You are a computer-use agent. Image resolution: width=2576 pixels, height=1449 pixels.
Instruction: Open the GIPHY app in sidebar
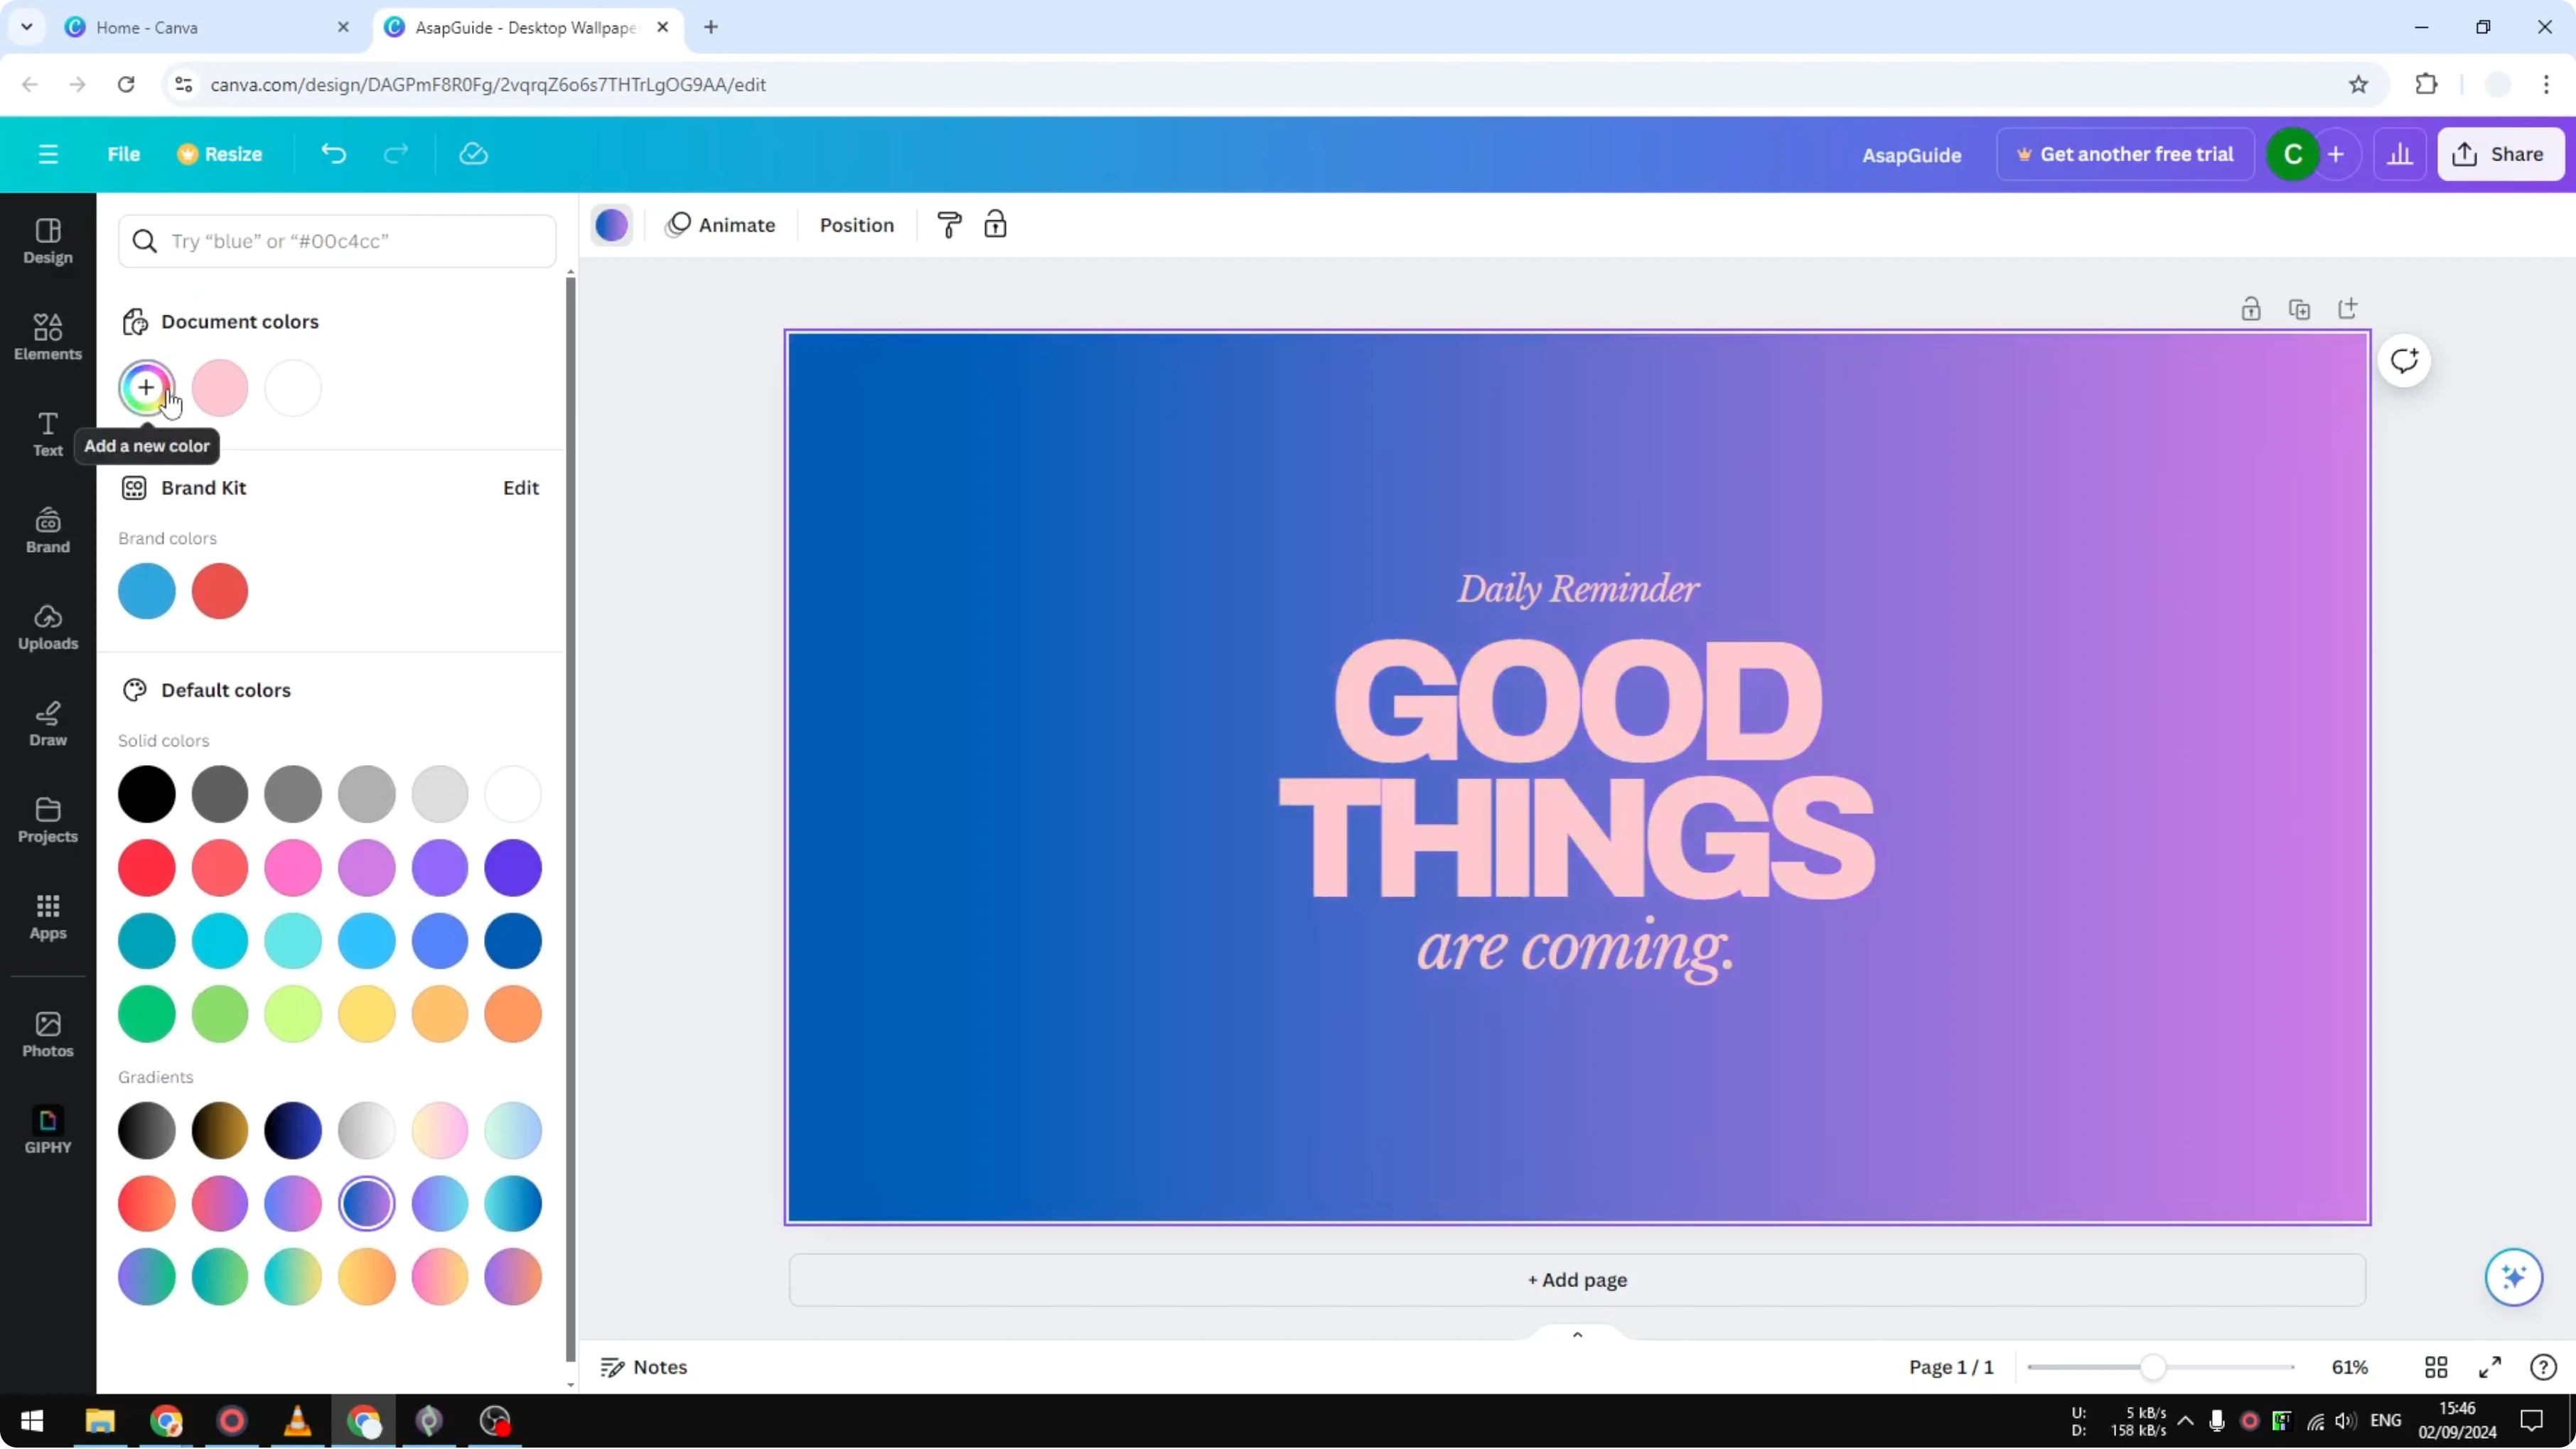pyautogui.click(x=48, y=1130)
